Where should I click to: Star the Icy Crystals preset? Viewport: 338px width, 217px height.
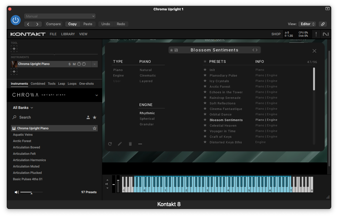205,81
